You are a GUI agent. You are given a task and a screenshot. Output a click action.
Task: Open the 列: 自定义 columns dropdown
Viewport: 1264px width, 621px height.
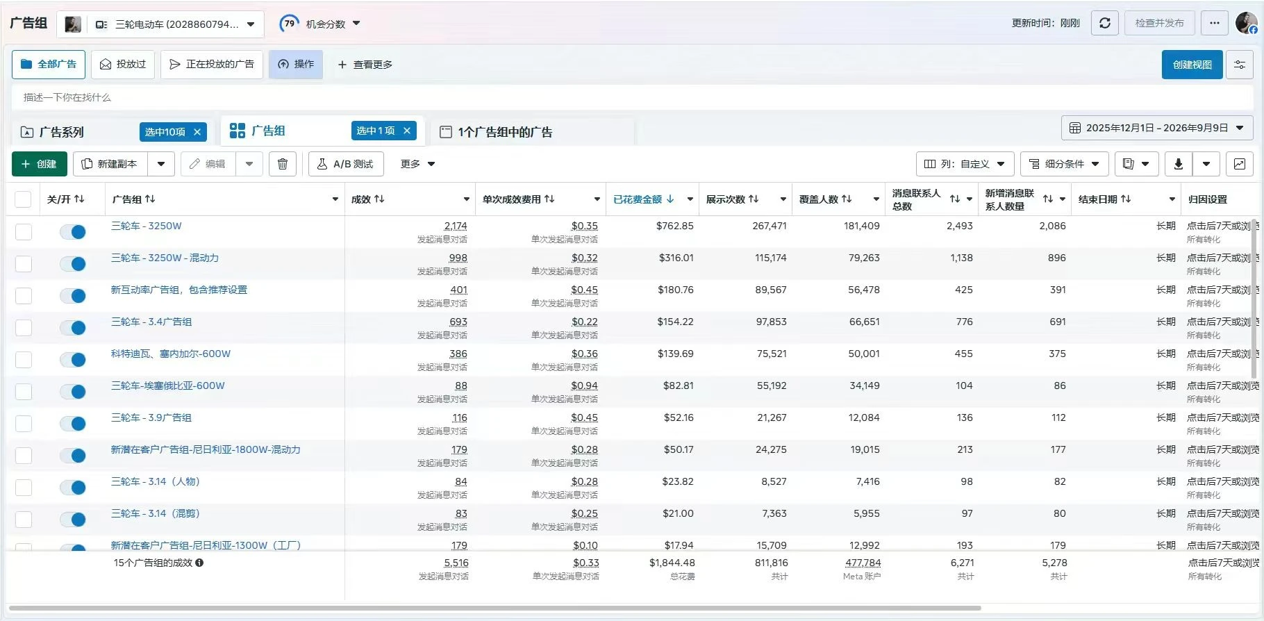tap(965, 164)
